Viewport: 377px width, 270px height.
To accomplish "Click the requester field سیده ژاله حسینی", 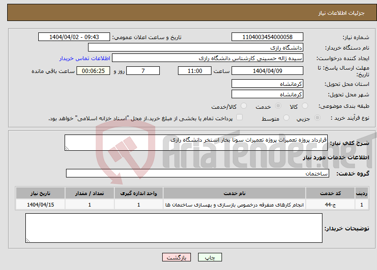I will click(x=208, y=58).
